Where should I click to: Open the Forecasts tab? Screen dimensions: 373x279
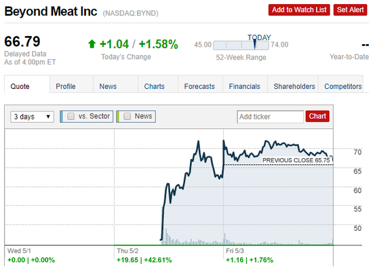pos(199,86)
